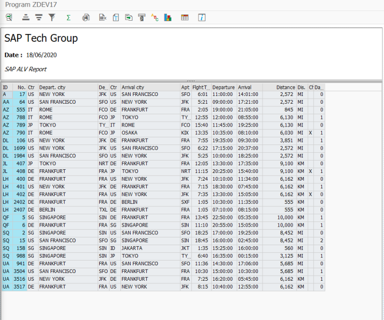Select the FlghtT column header
The image size is (384, 320).
click(201, 87)
